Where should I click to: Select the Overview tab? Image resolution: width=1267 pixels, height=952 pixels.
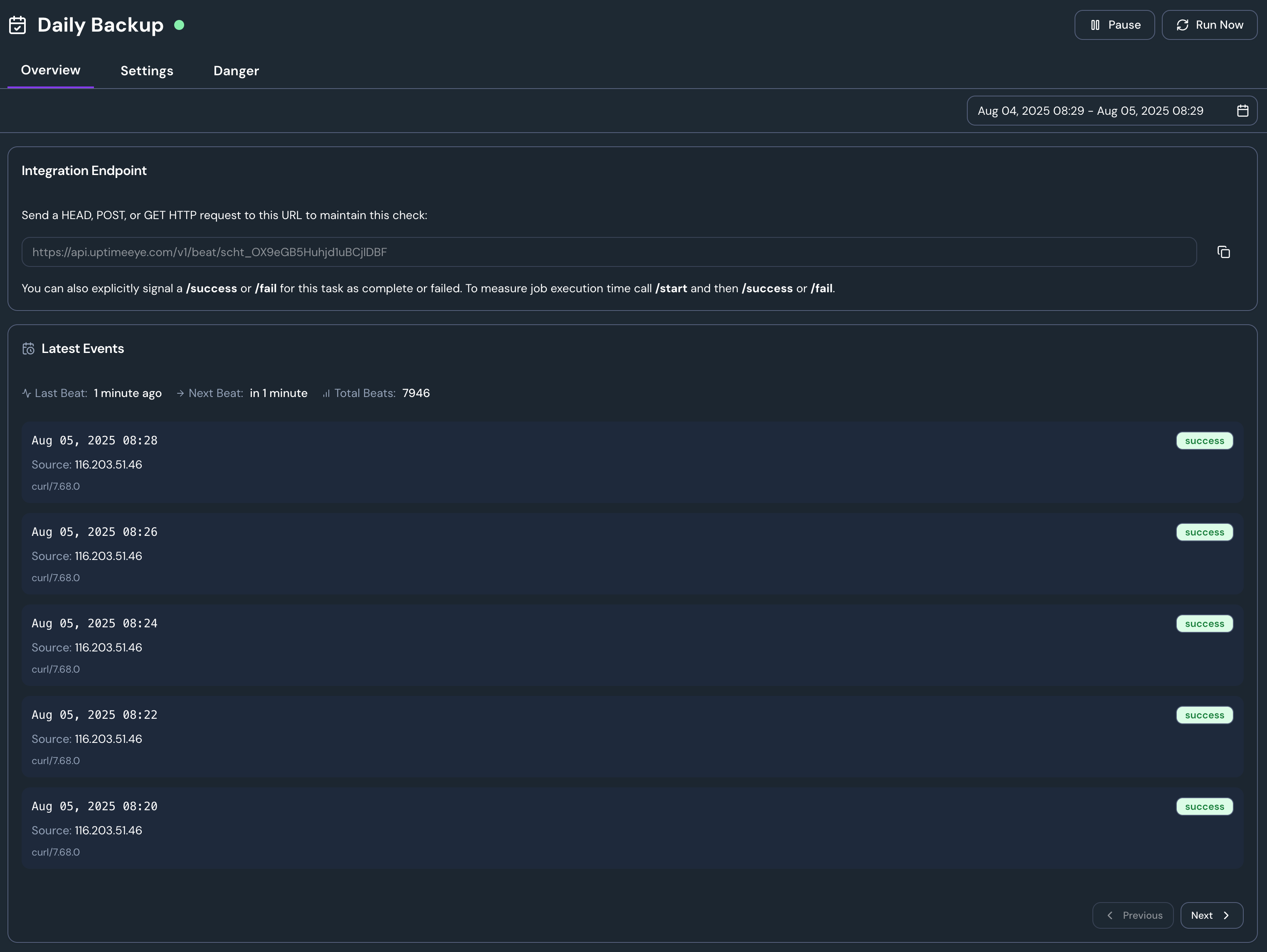(50, 70)
